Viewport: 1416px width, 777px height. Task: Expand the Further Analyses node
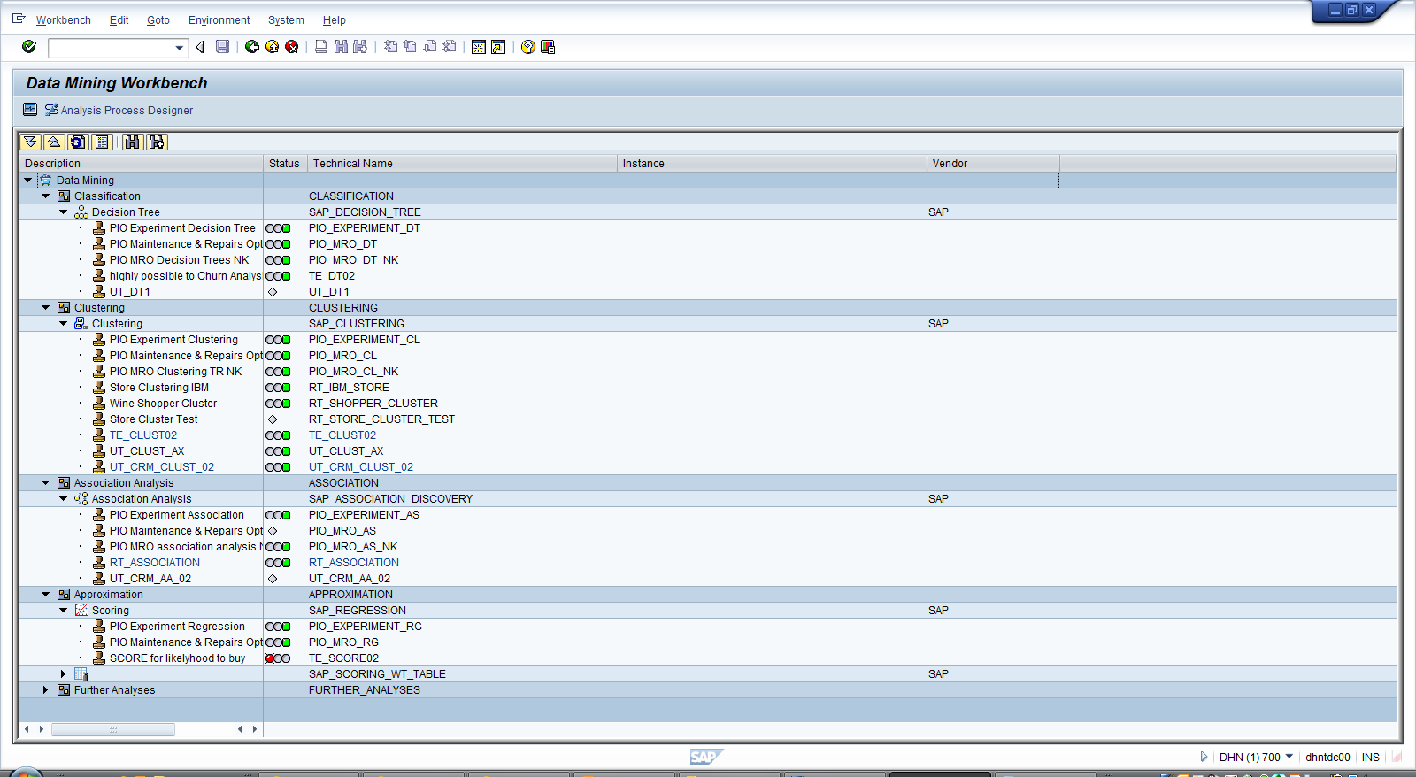pyautogui.click(x=46, y=690)
